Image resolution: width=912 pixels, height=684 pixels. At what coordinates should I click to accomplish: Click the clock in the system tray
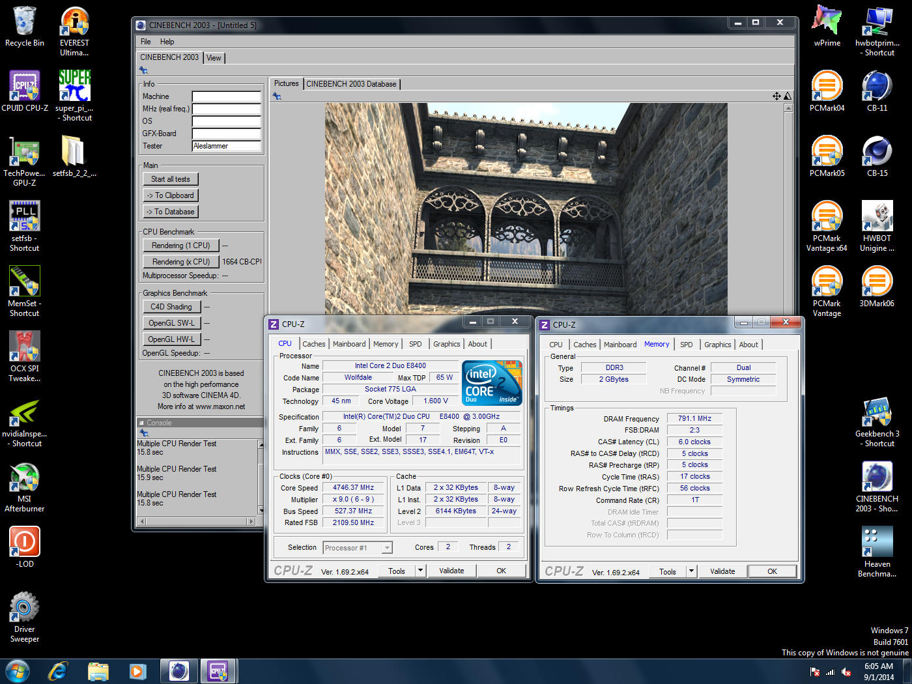click(879, 672)
